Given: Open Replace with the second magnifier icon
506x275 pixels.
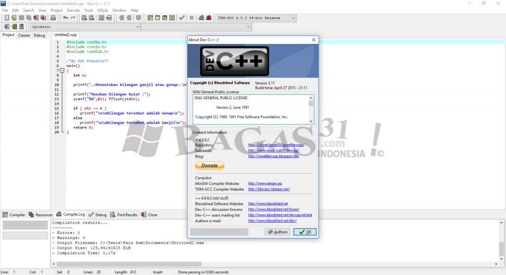Looking at the screenshot, I should [91, 18].
